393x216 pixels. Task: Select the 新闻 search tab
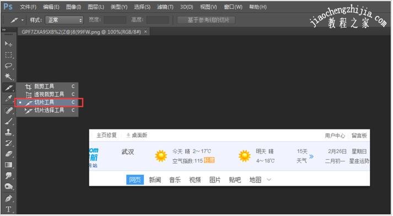click(155, 180)
